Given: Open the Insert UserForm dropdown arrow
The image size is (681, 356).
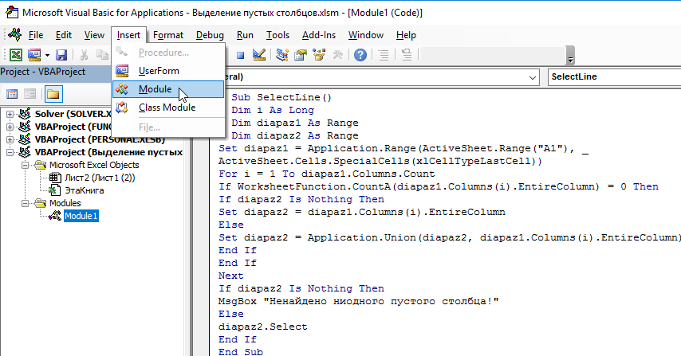Looking at the screenshot, I should (x=46, y=55).
